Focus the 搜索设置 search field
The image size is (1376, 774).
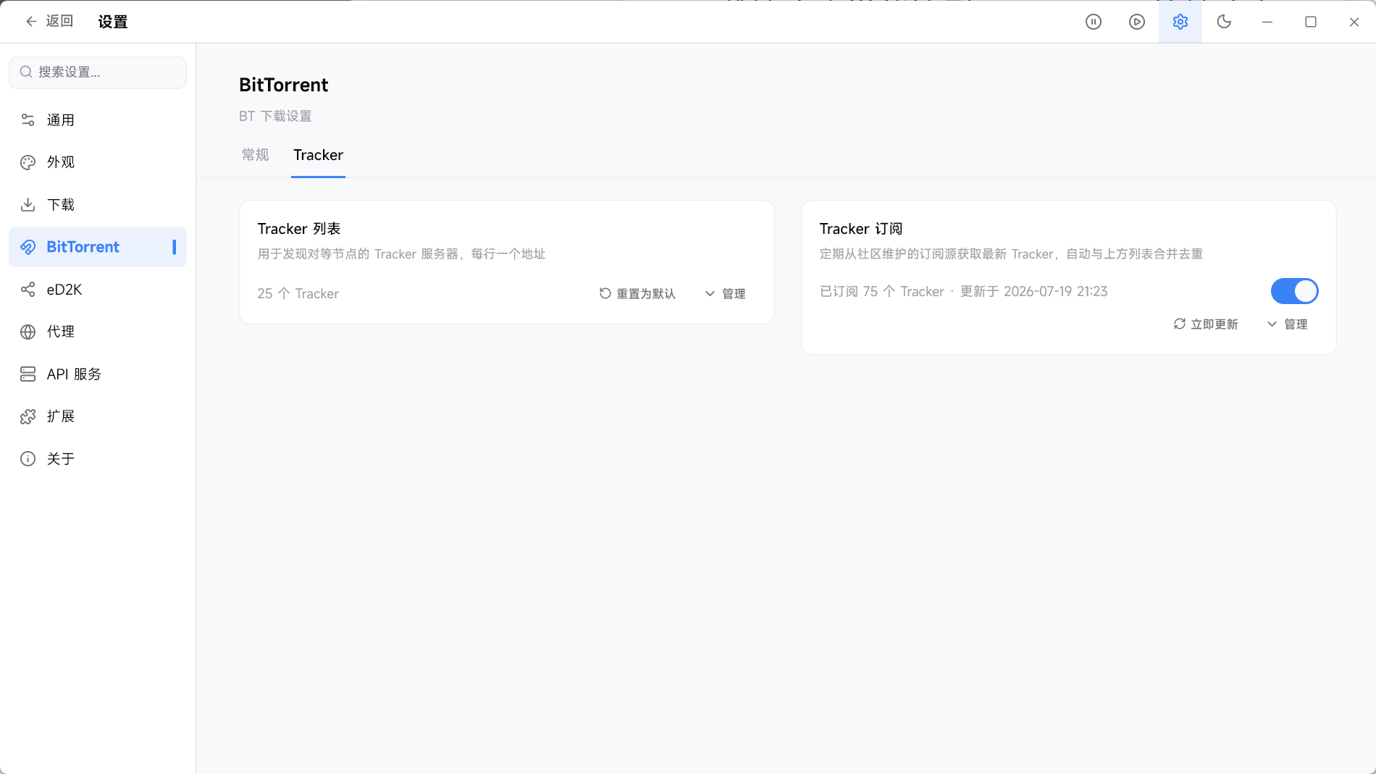[x=98, y=72]
